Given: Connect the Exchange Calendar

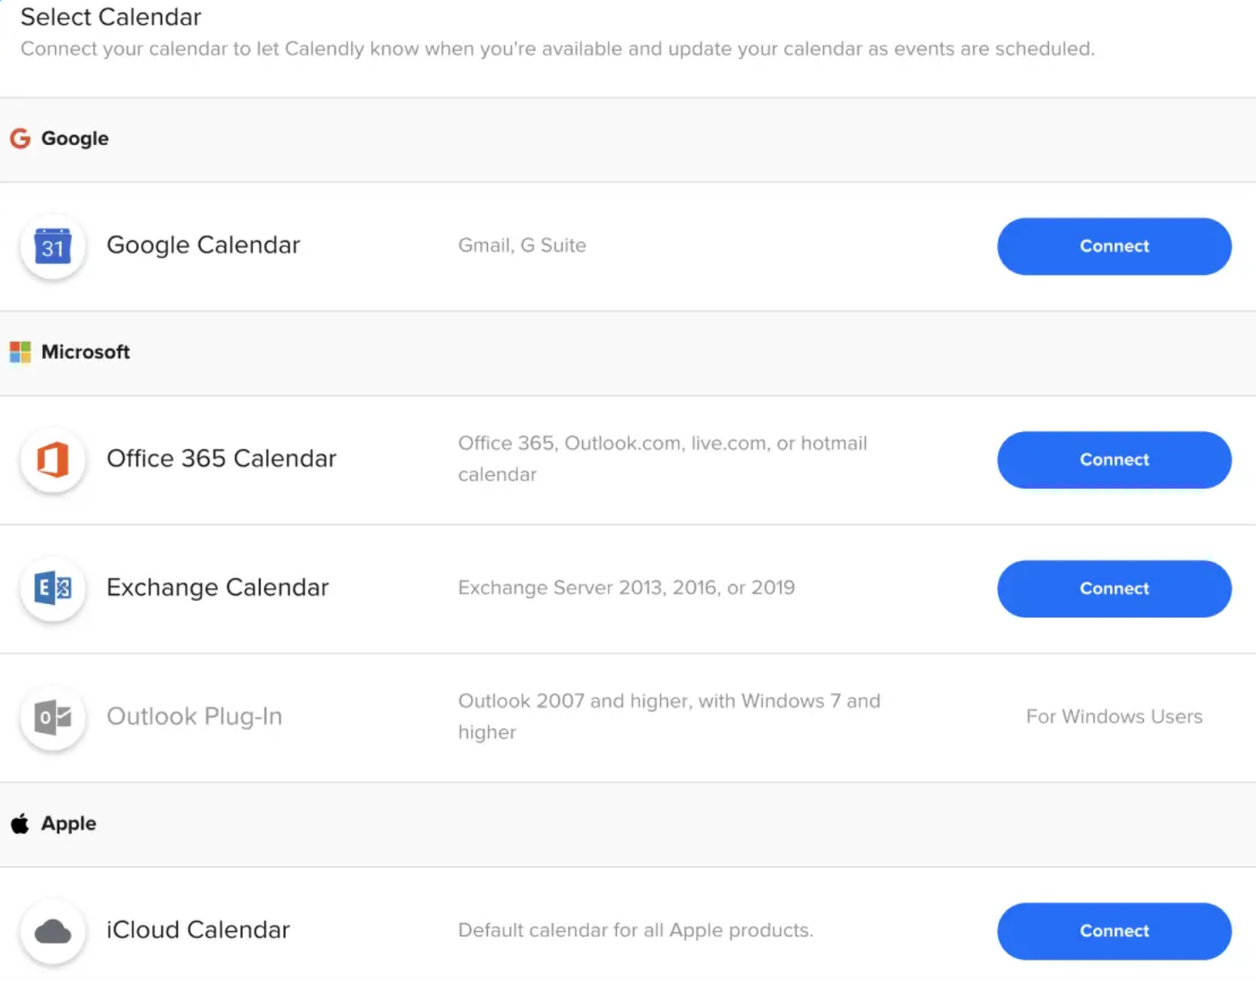Looking at the screenshot, I should pyautogui.click(x=1113, y=588).
